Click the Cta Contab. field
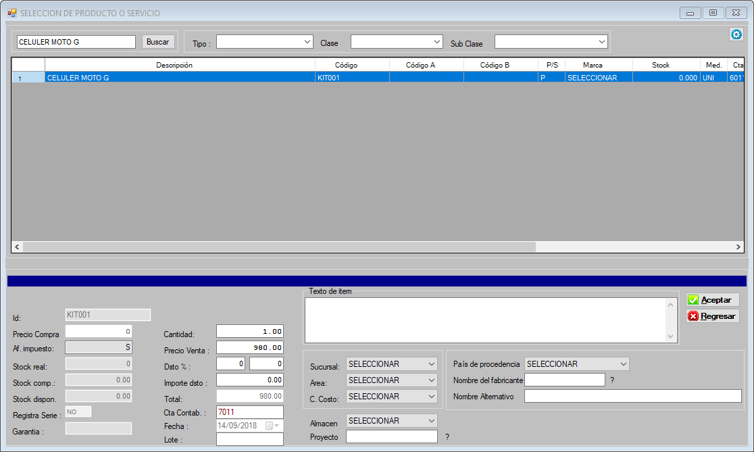The image size is (754, 452). [x=249, y=412]
